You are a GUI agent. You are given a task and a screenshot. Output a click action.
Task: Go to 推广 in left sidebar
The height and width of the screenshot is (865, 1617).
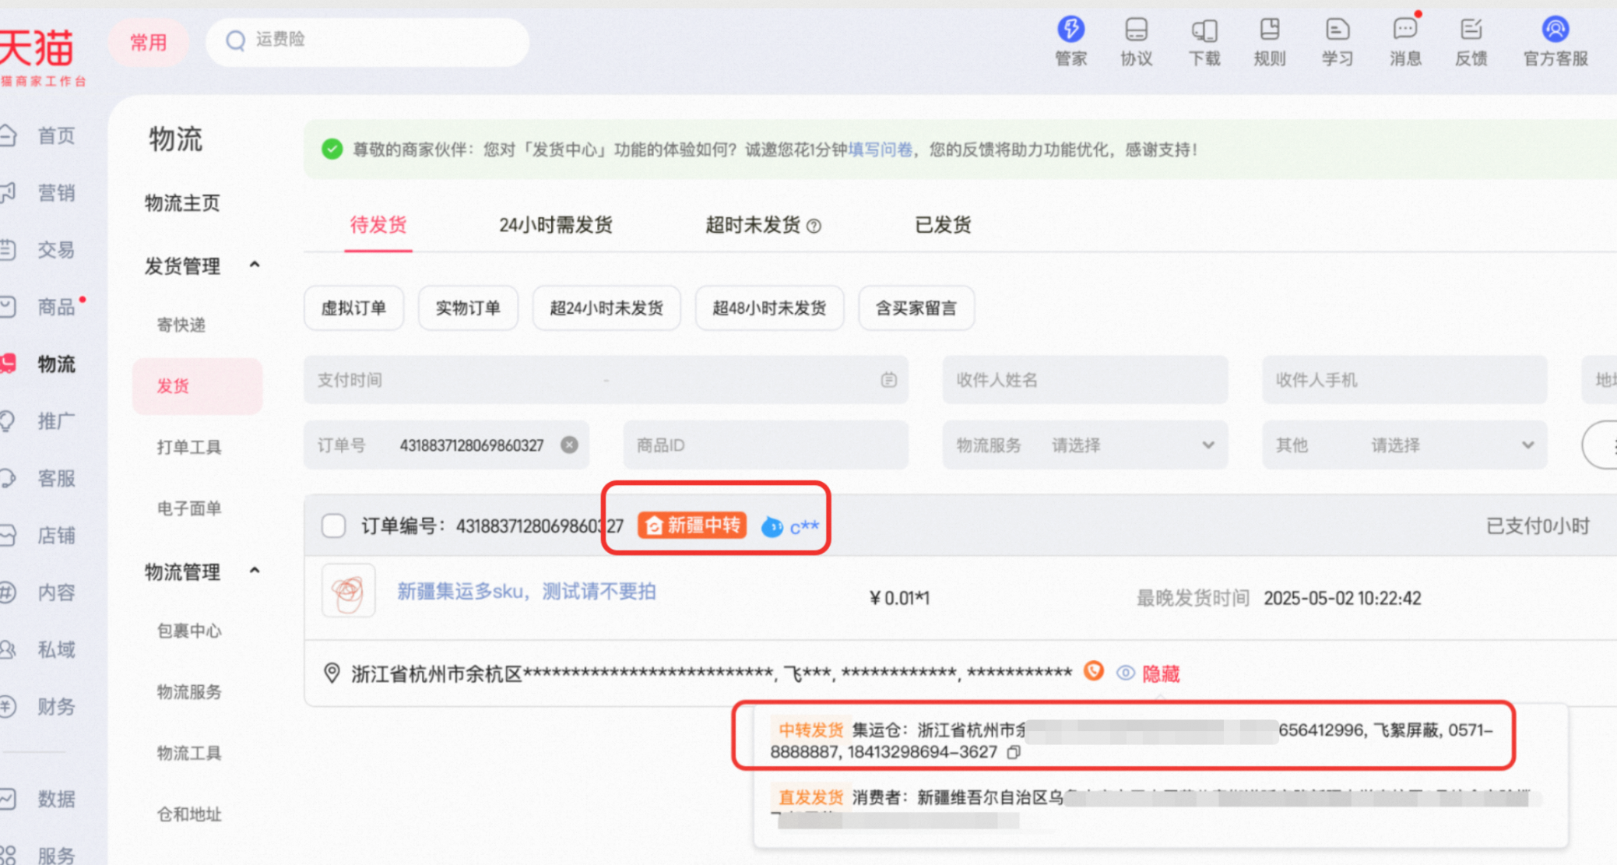point(56,421)
